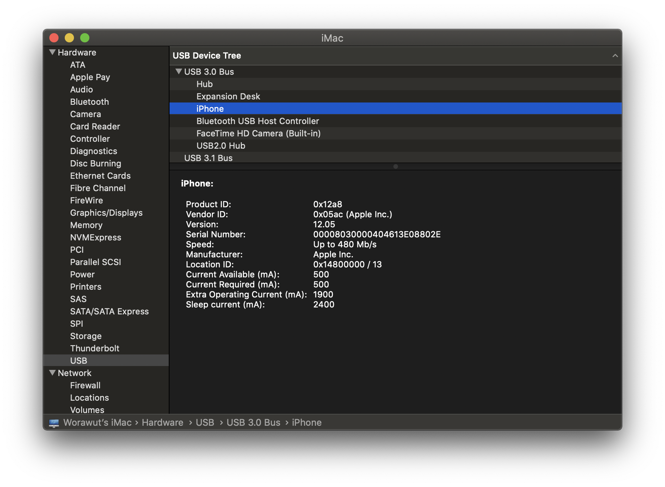Image resolution: width=665 pixels, height=487 pixels.
Task: Zoom the window with the green button
Action: click(85, 38)
